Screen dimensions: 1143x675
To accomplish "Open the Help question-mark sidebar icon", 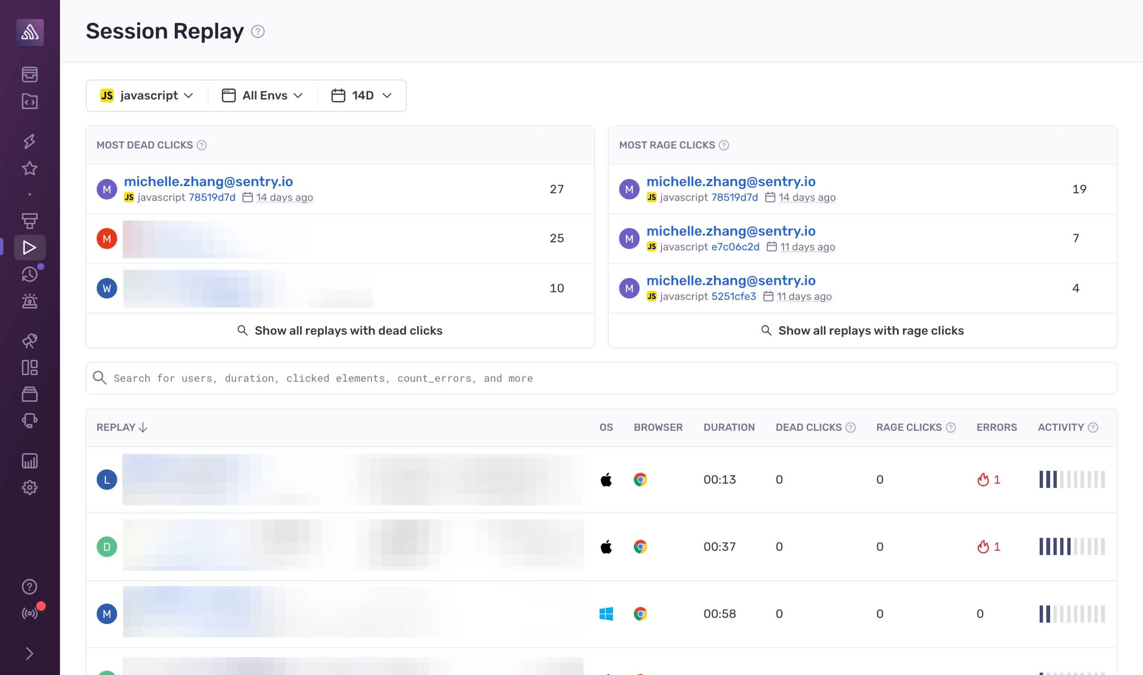I will pyautogui.click(x=30, y=586).
